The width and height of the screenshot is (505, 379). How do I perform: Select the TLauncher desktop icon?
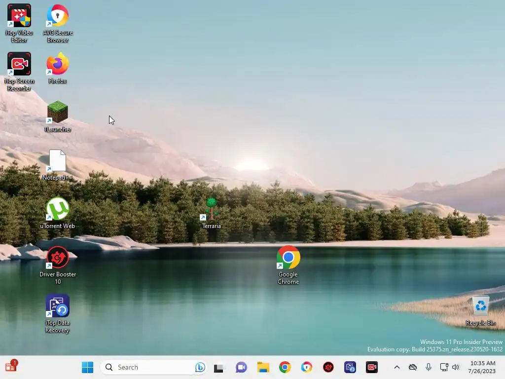pyautogui.click(x=58, y=116)
